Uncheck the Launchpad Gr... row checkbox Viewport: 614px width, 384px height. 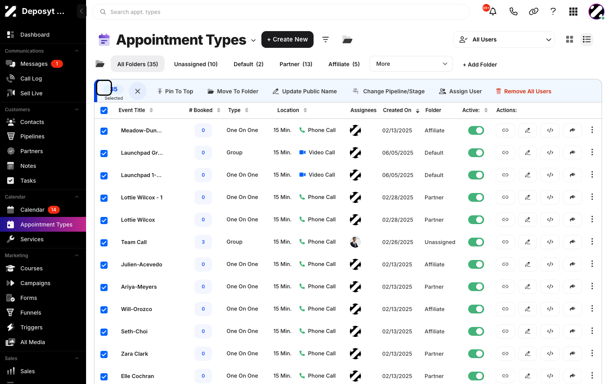tap(104, 154)
